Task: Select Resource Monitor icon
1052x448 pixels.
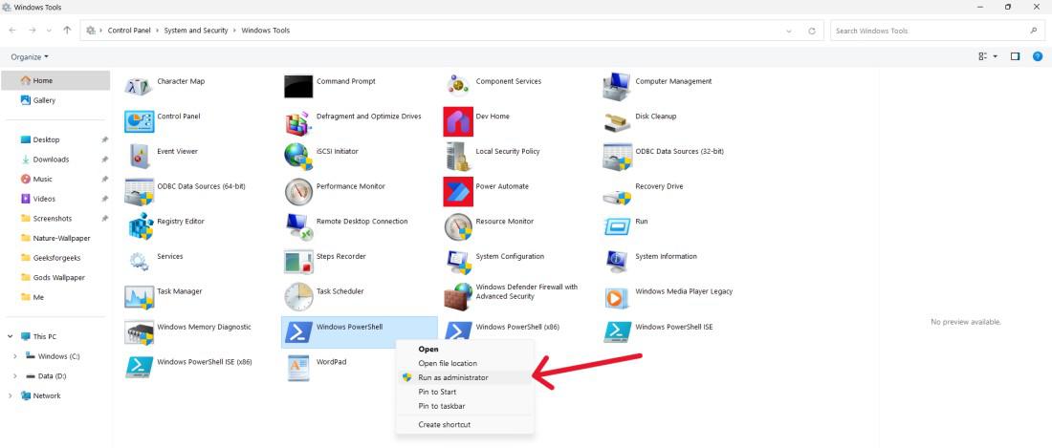Action: coord(458,226)
